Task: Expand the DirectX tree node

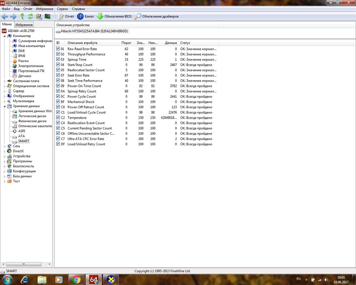Action: click(x=5, y=151)
